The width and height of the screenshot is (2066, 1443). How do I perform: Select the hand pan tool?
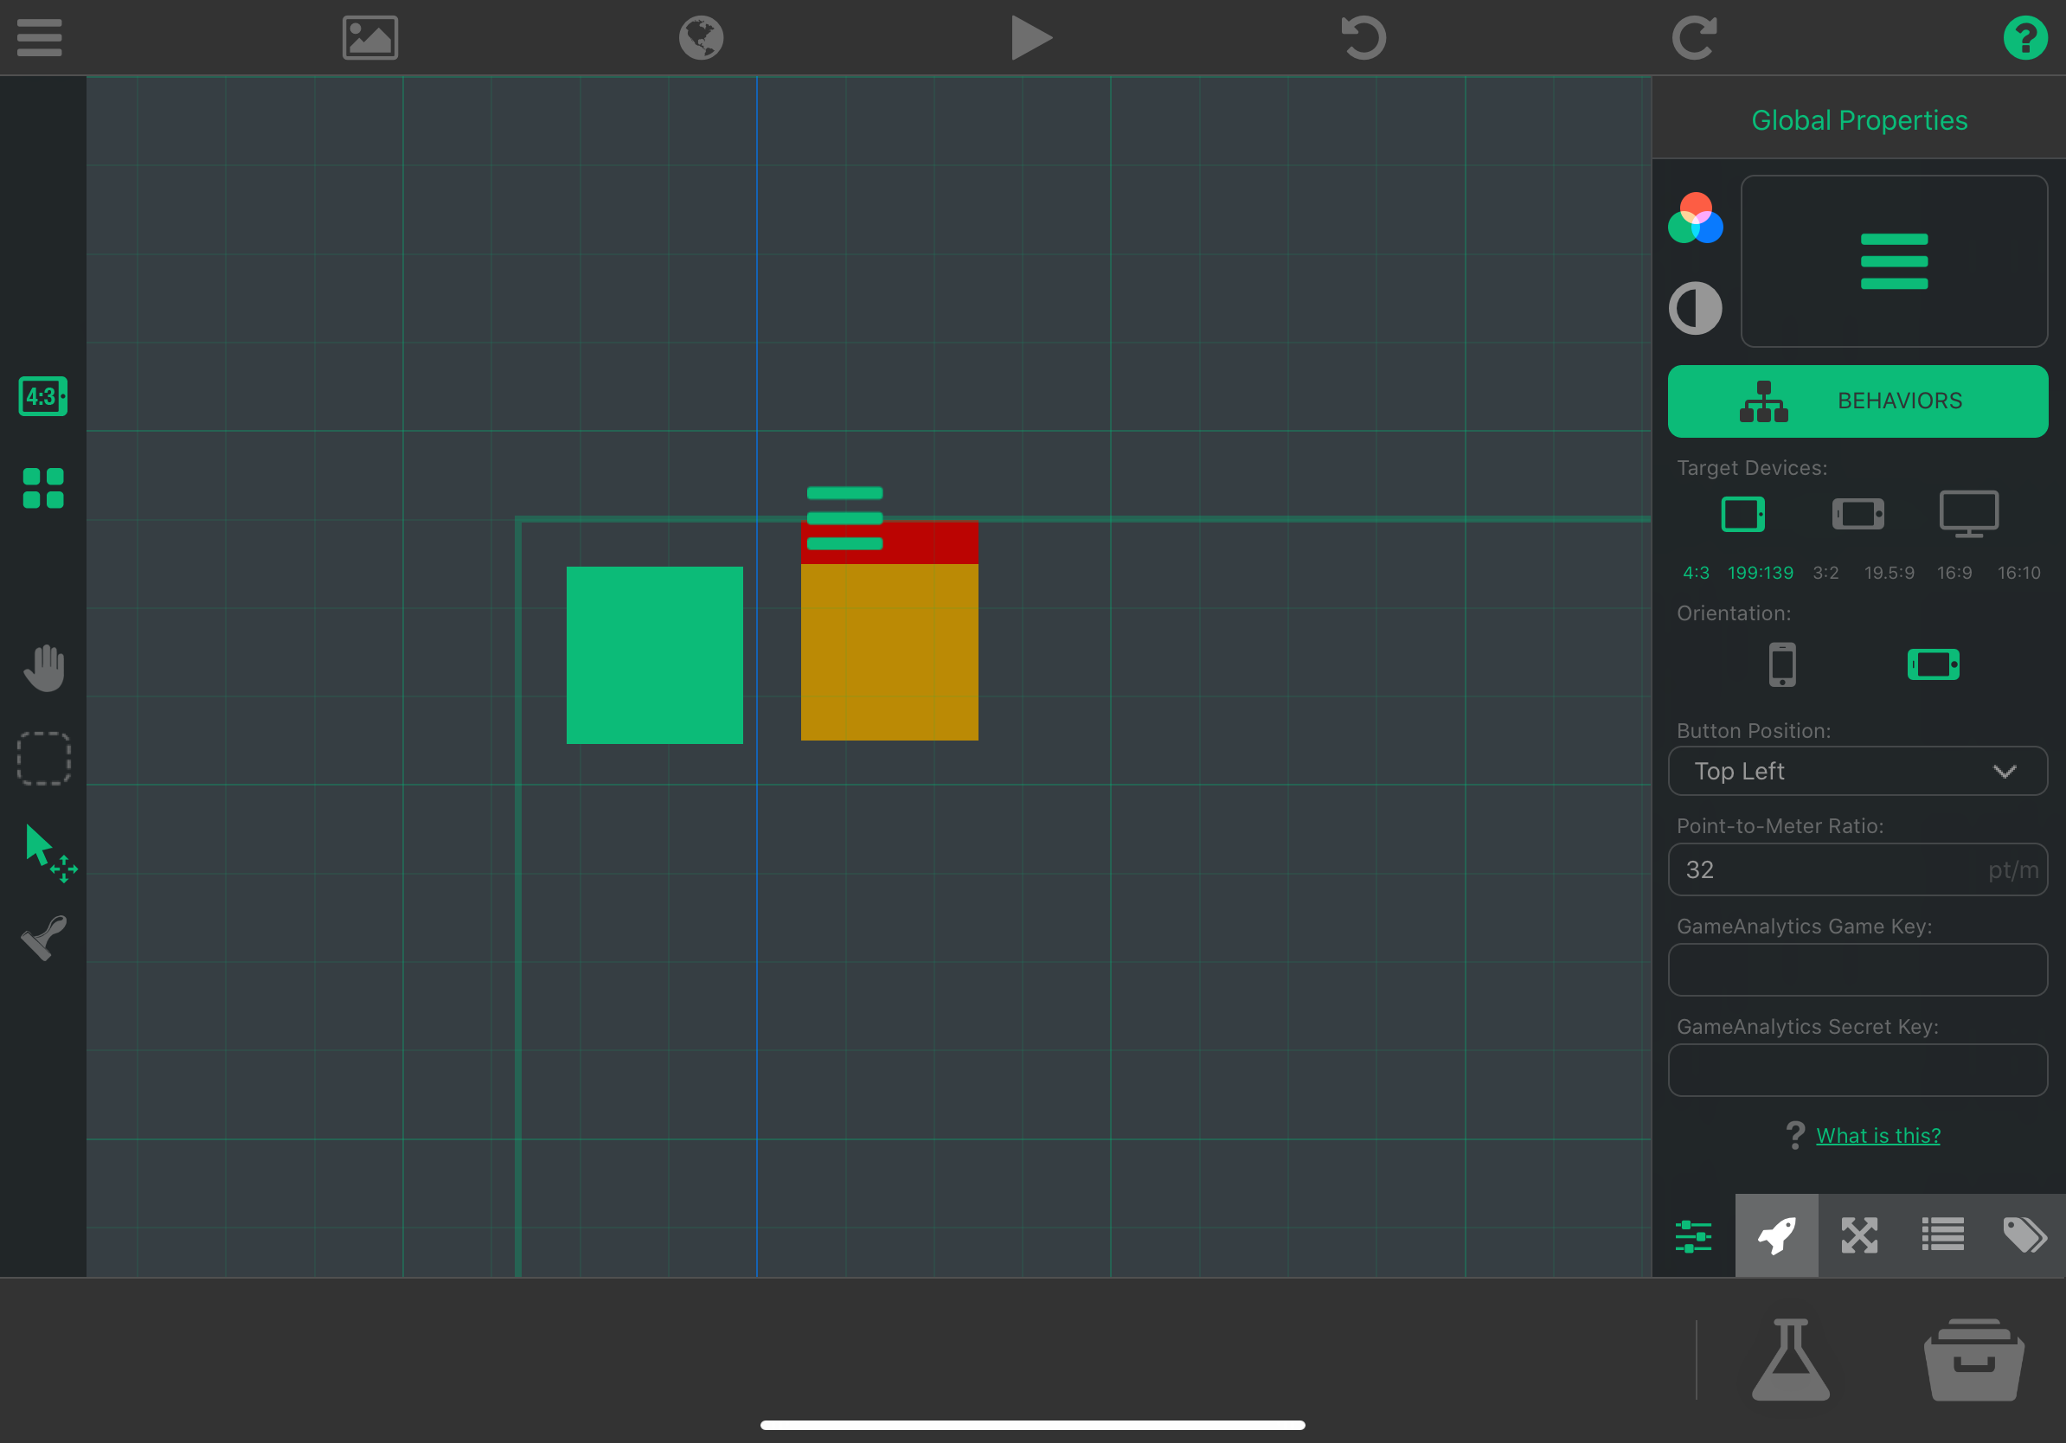[44, 669]
